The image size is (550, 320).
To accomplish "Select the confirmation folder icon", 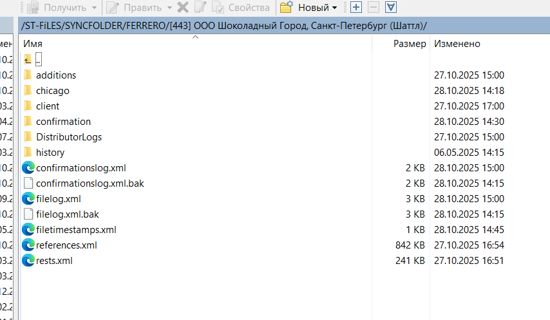I will (28, 121).
